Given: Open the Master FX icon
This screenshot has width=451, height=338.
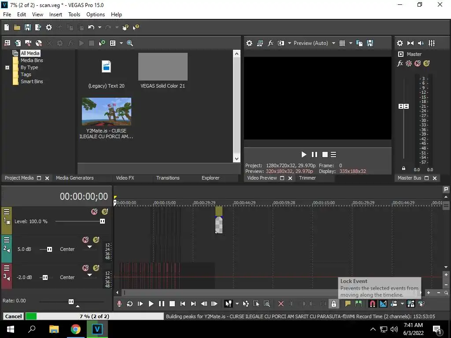Looking at the screenshot, I should pos(400,63).
